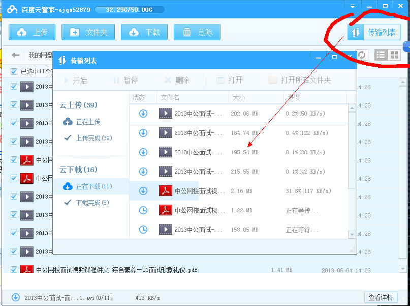The height and width of the screenshot is (306, 410).
Task: Click 我的网盘 breadcrumb
Action: [41, 55]
